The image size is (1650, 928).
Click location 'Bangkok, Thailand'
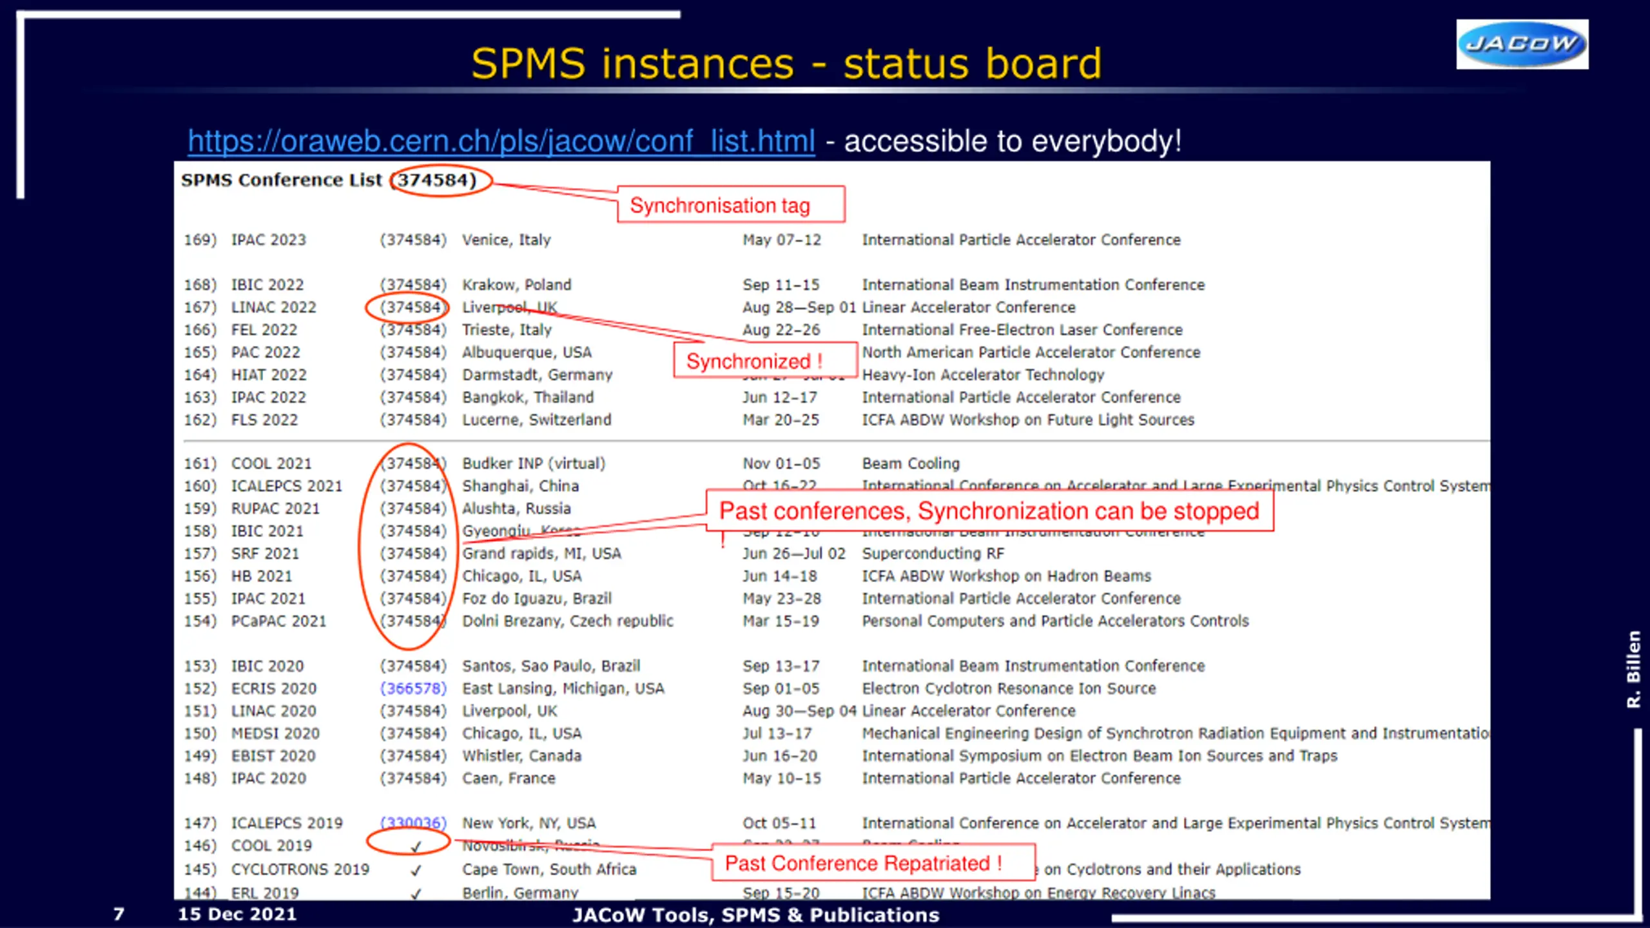tap(528, 398)
